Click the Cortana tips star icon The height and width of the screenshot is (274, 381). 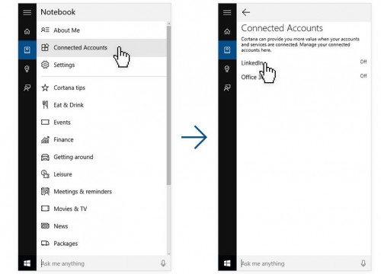tap(45, 88)
